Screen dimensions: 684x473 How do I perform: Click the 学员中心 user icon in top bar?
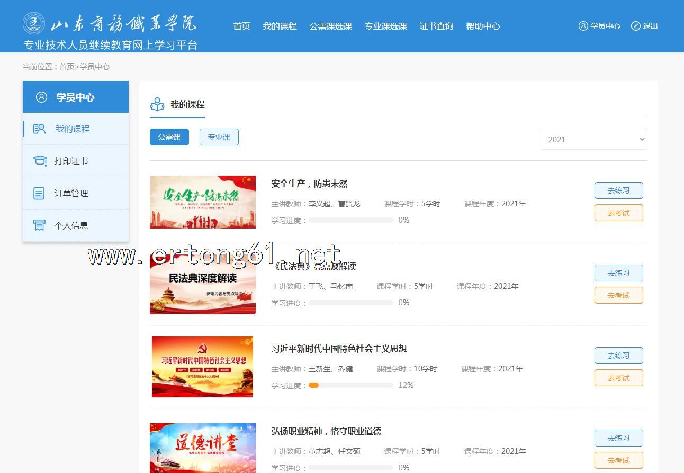pyautogui.click(x=583, y=26)
